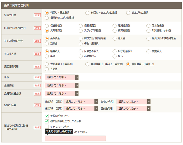The image size is (183, 145).
Task: Select その他 in 資産運用期間 row
Action: coord(47,69)
